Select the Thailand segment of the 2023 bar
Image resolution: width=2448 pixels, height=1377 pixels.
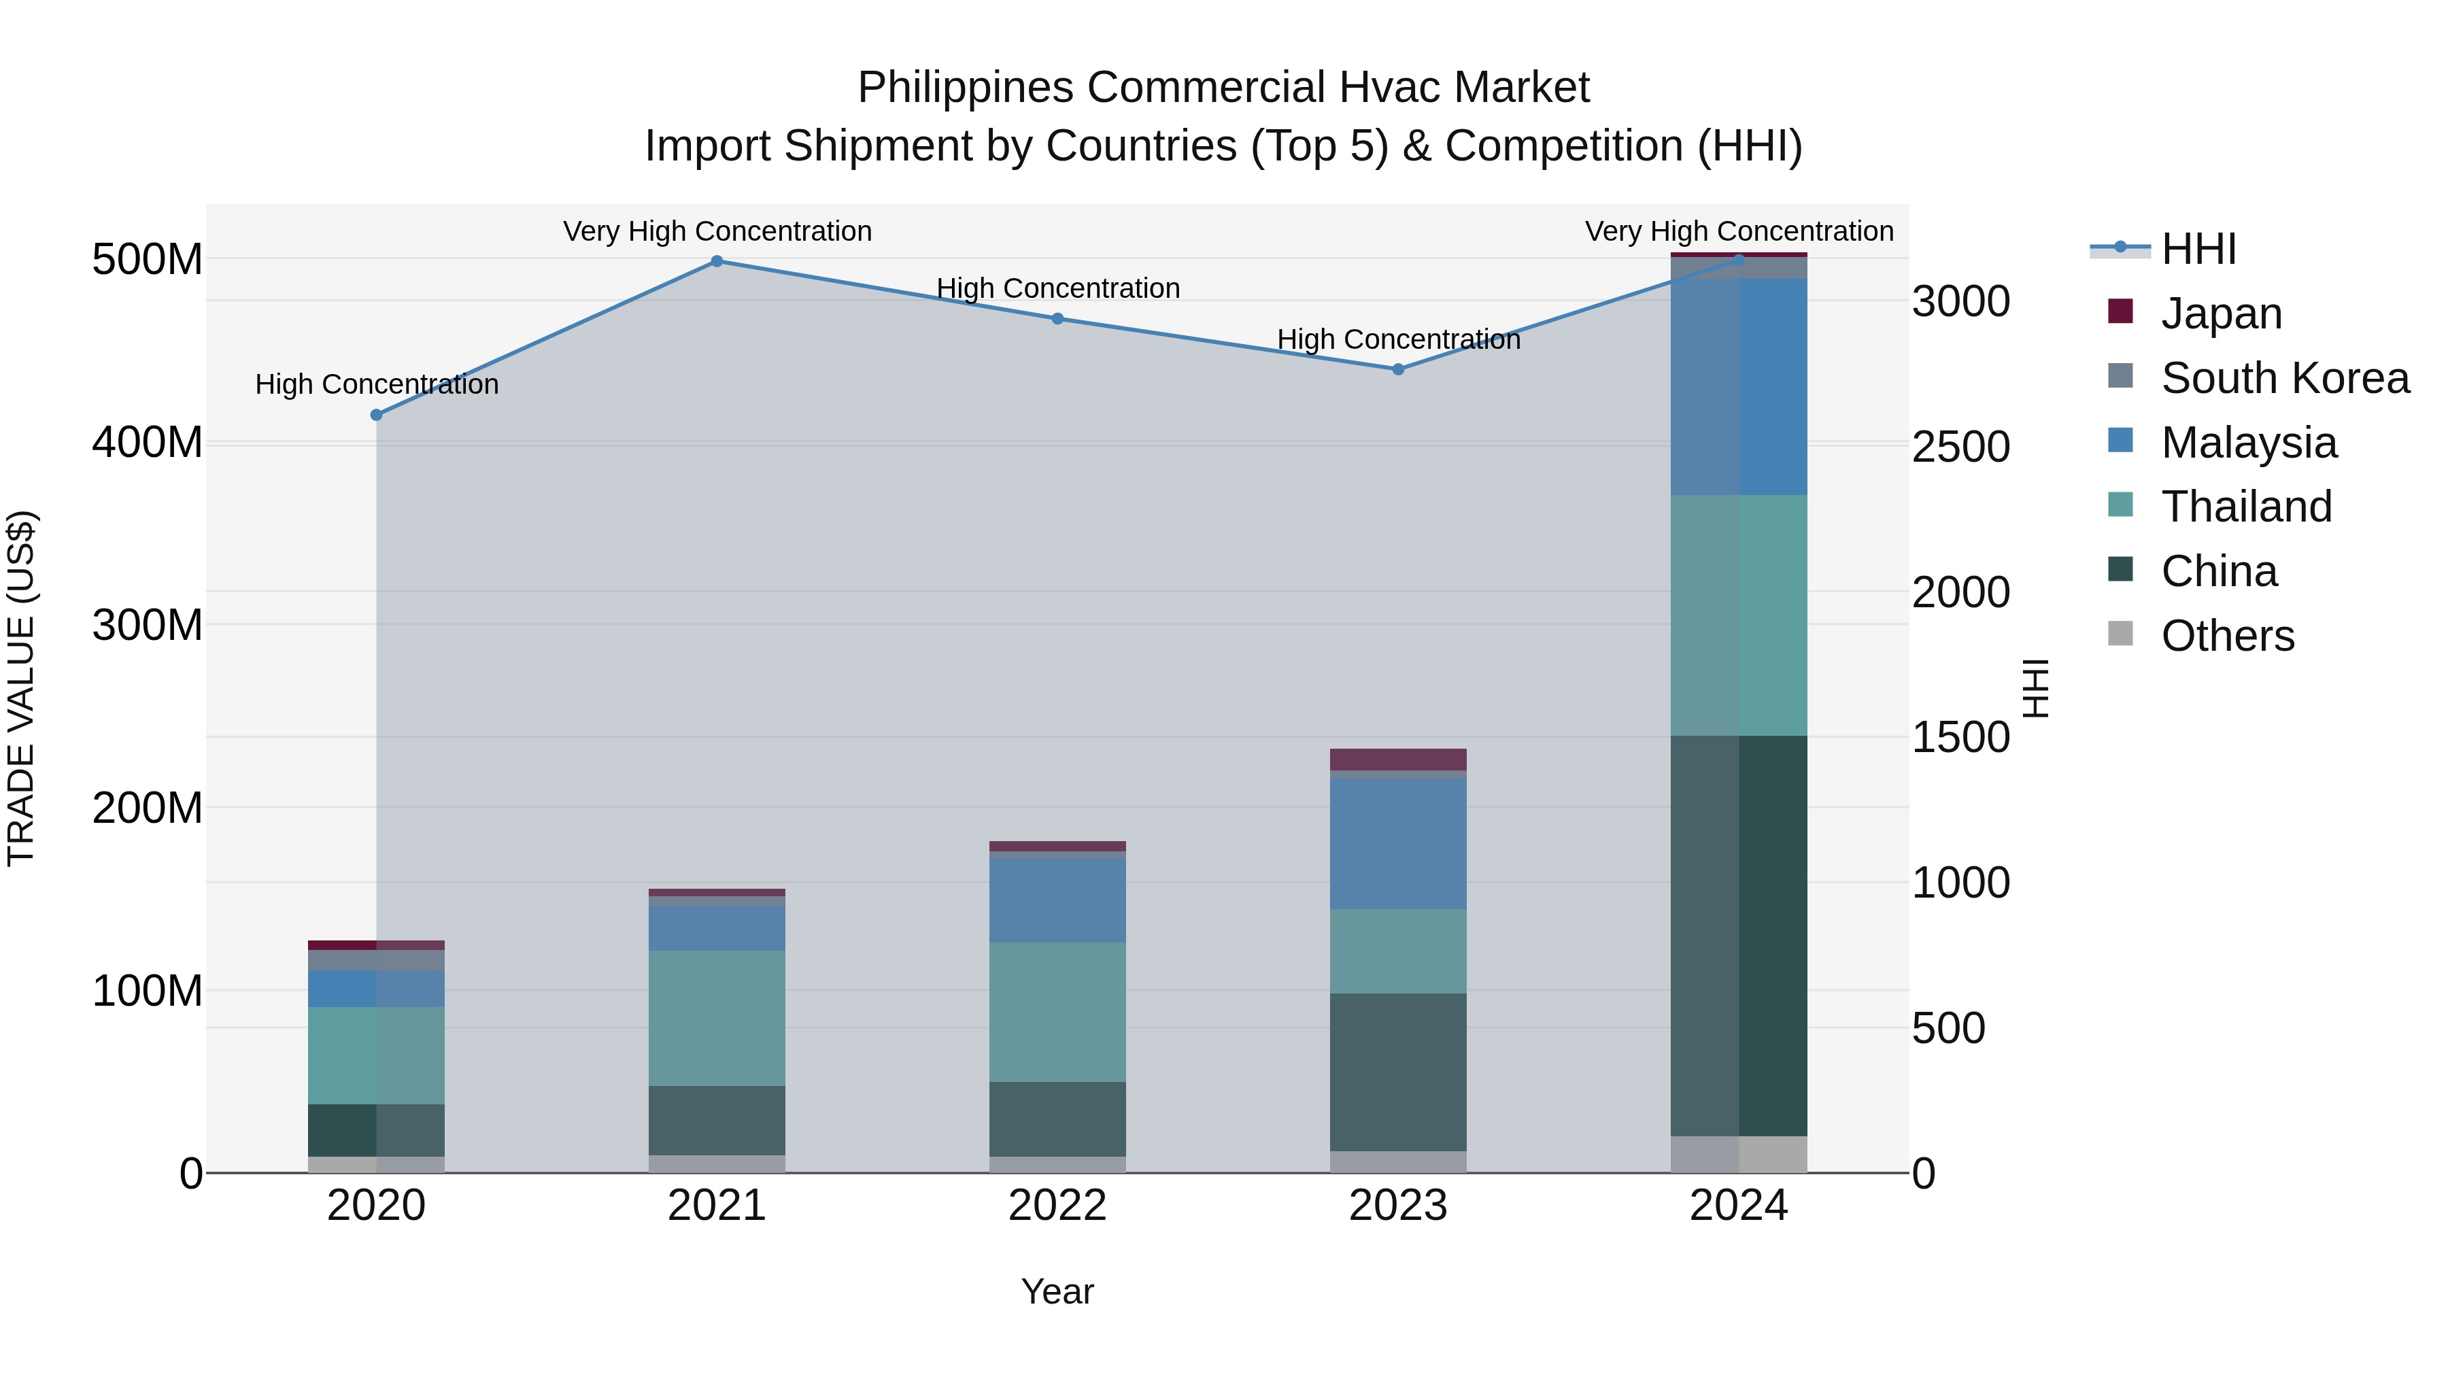(1399, 951)
